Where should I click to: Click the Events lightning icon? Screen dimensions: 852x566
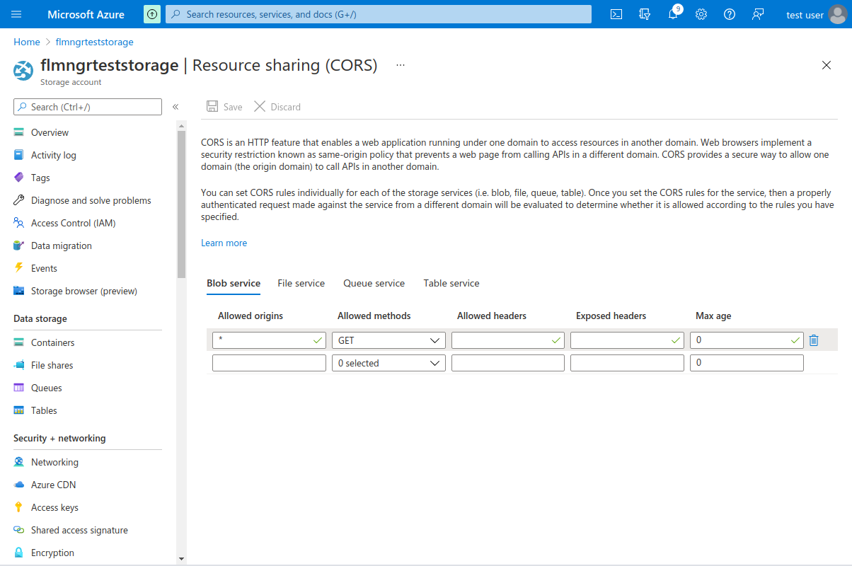[x=19, y=268]
